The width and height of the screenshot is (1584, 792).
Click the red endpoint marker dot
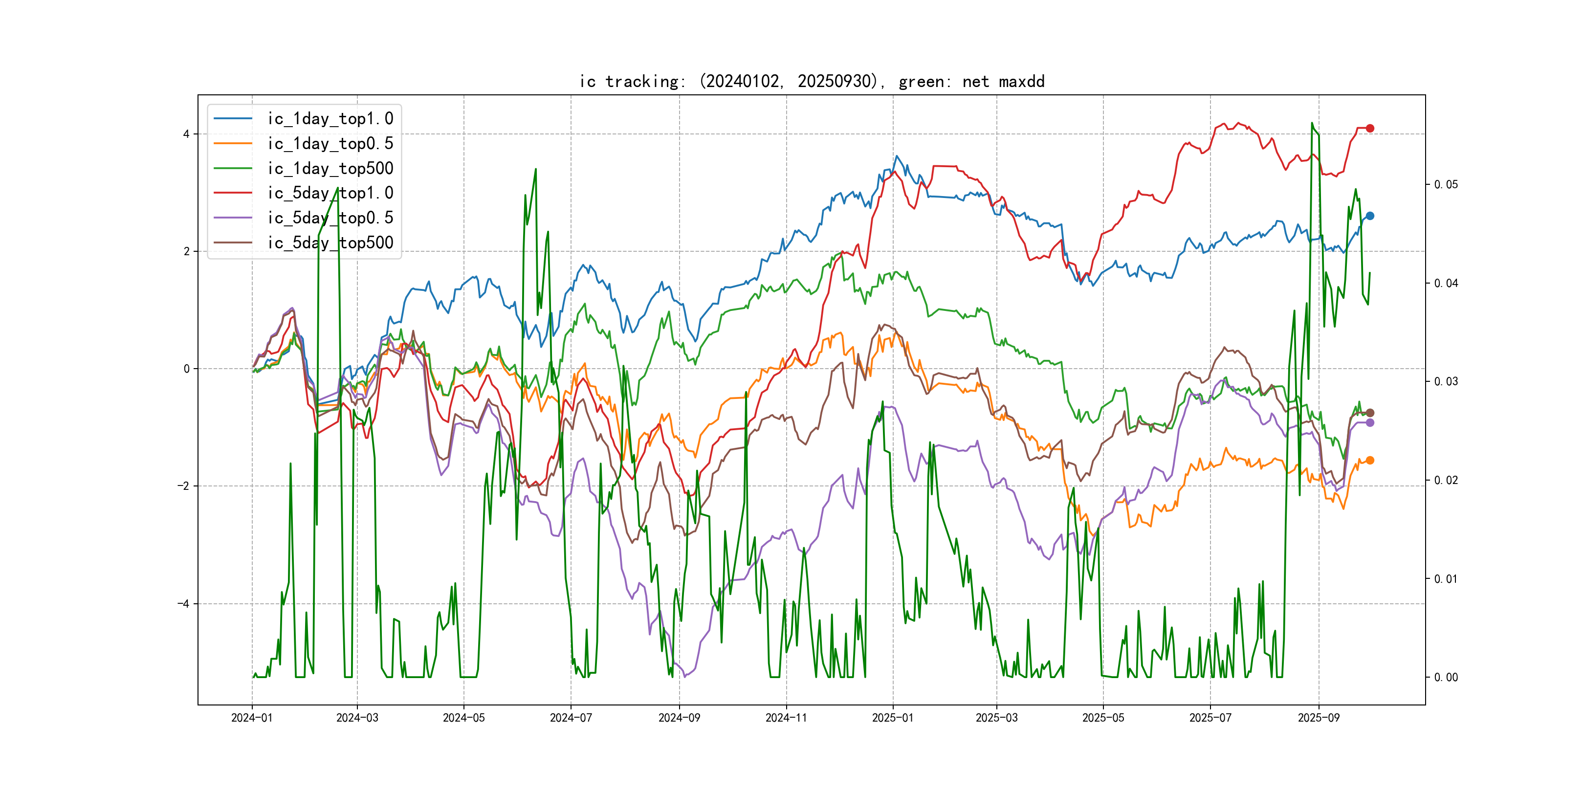1369,129
